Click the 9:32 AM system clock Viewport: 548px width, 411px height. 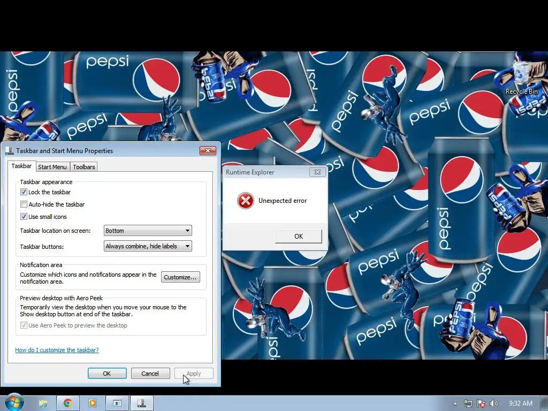tap(520, 404)
